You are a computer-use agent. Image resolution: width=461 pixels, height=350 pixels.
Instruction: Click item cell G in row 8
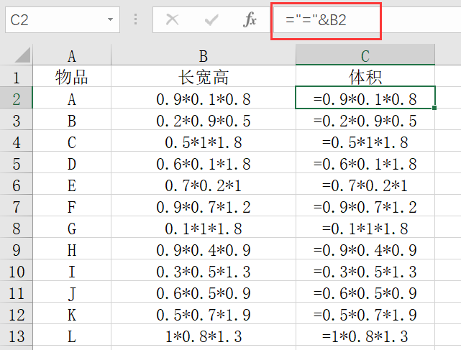[x=72, y=227]
